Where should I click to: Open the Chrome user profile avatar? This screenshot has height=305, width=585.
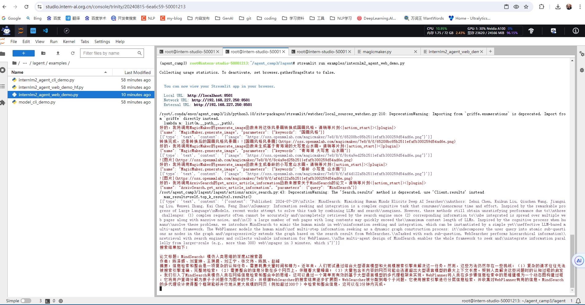point(569,7)
